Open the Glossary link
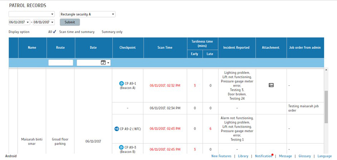Screen dimensions: 337x160 point(305,156)
